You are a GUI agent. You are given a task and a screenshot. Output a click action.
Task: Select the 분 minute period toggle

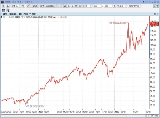pos(76,6)
